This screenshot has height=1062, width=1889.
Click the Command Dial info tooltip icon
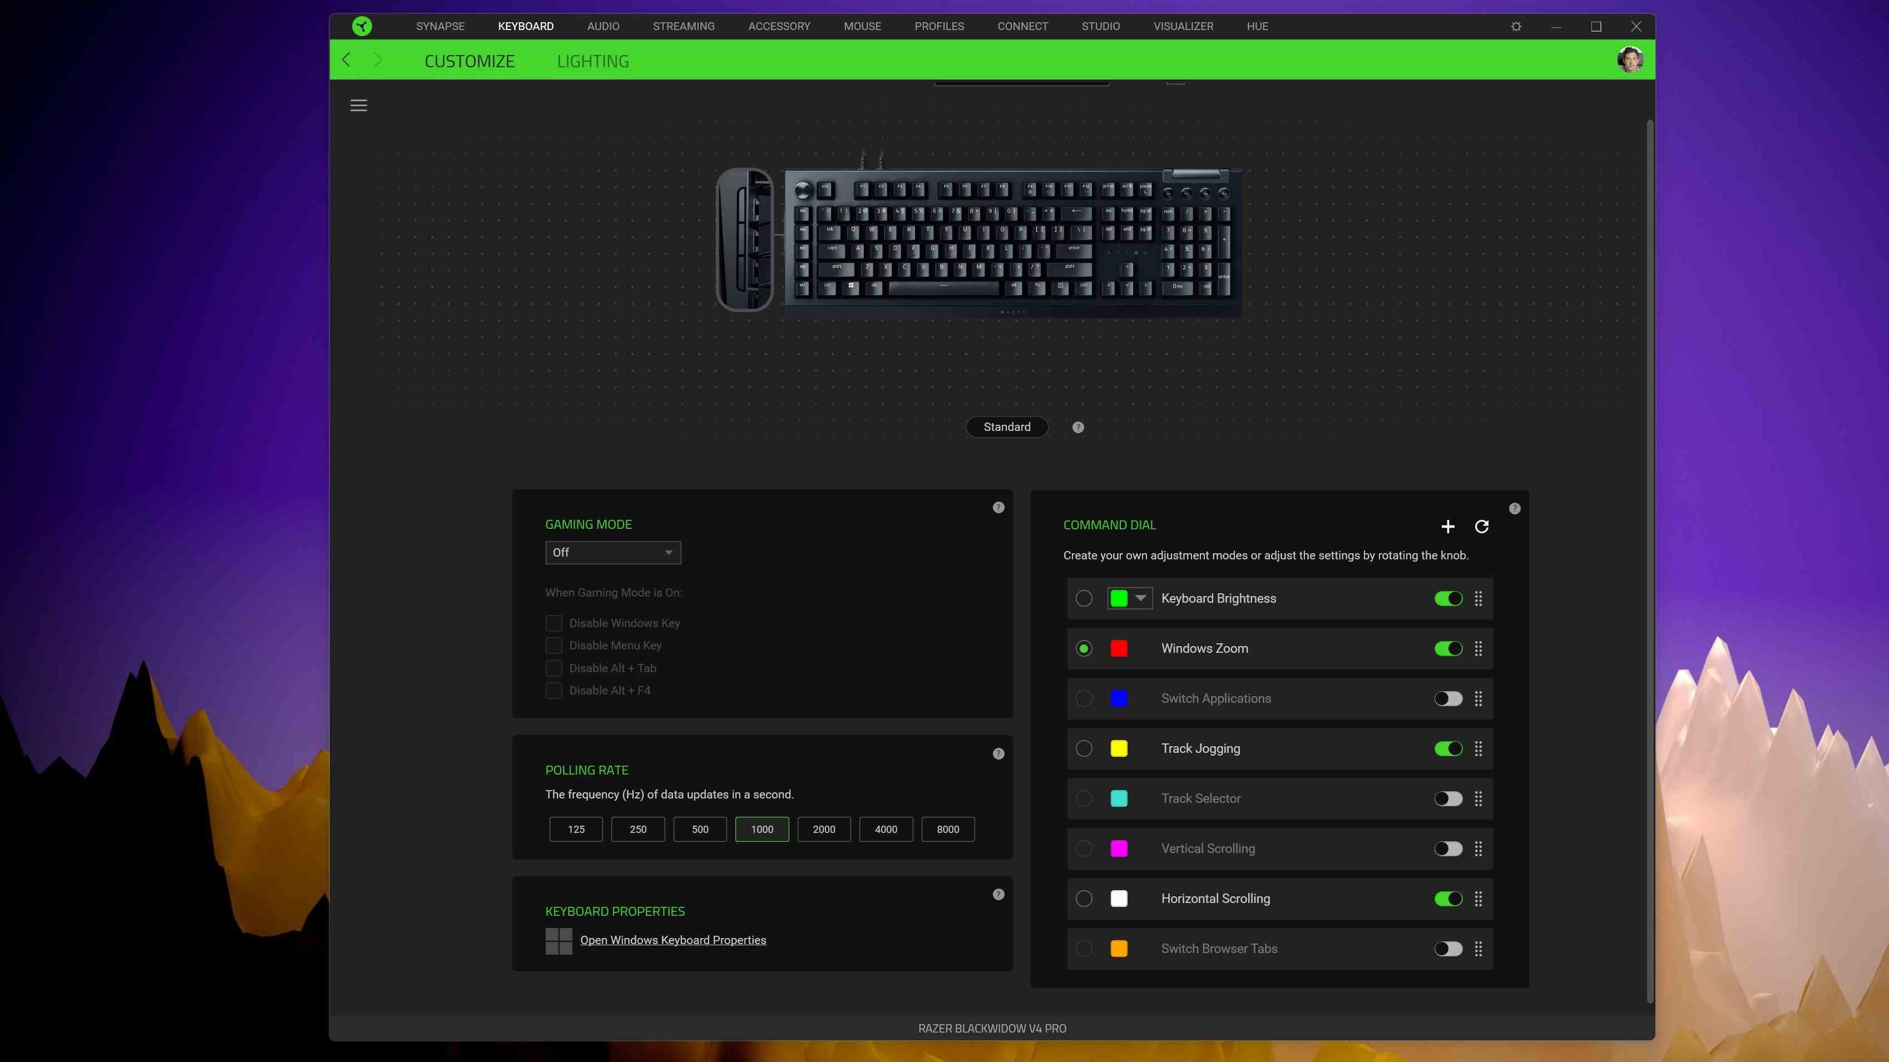1515,508
